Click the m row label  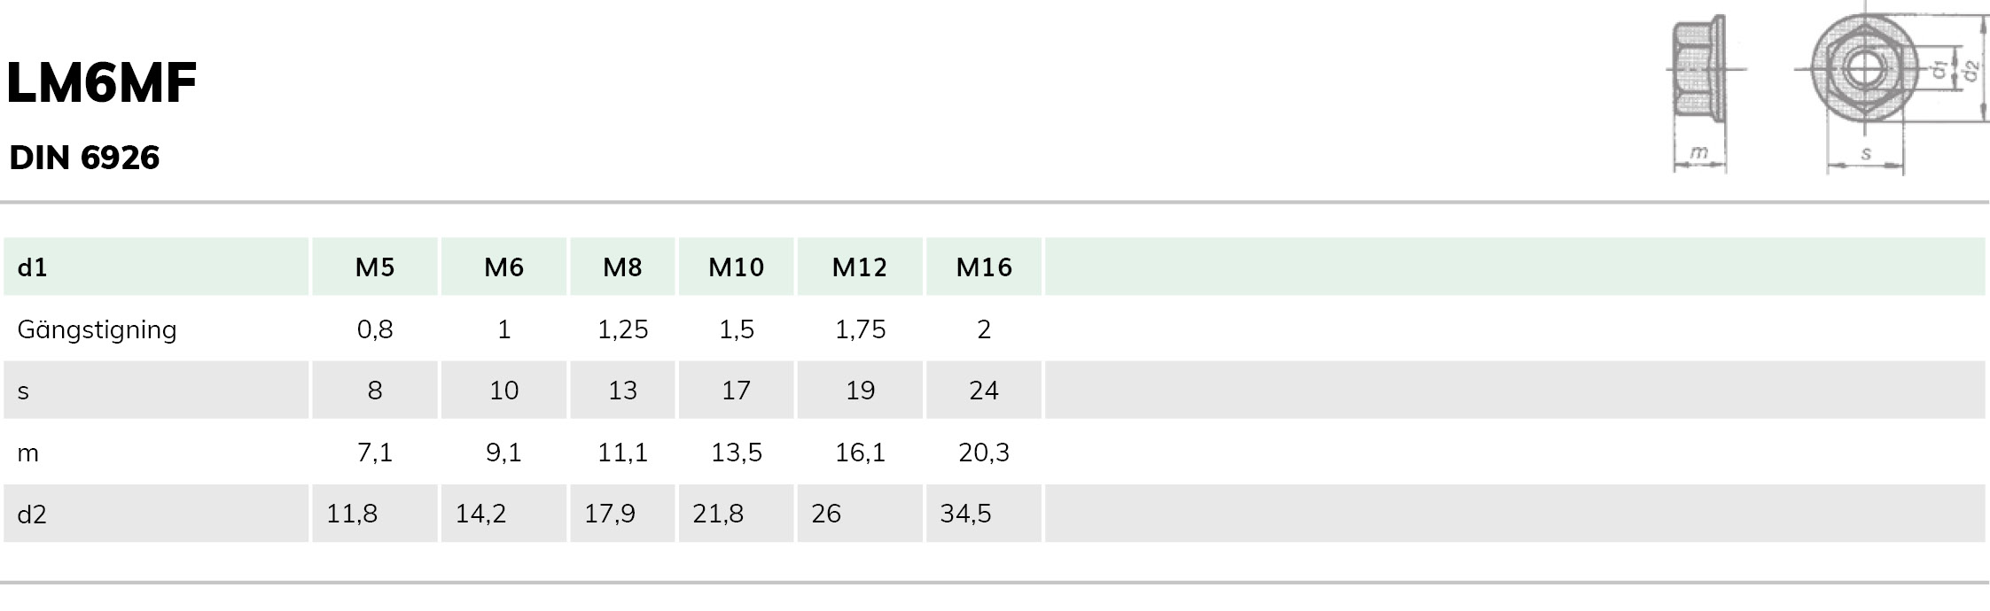28,452
